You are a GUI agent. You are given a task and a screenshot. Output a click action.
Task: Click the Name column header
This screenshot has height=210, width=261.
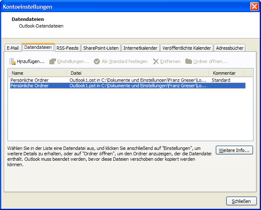pos(38,73)
